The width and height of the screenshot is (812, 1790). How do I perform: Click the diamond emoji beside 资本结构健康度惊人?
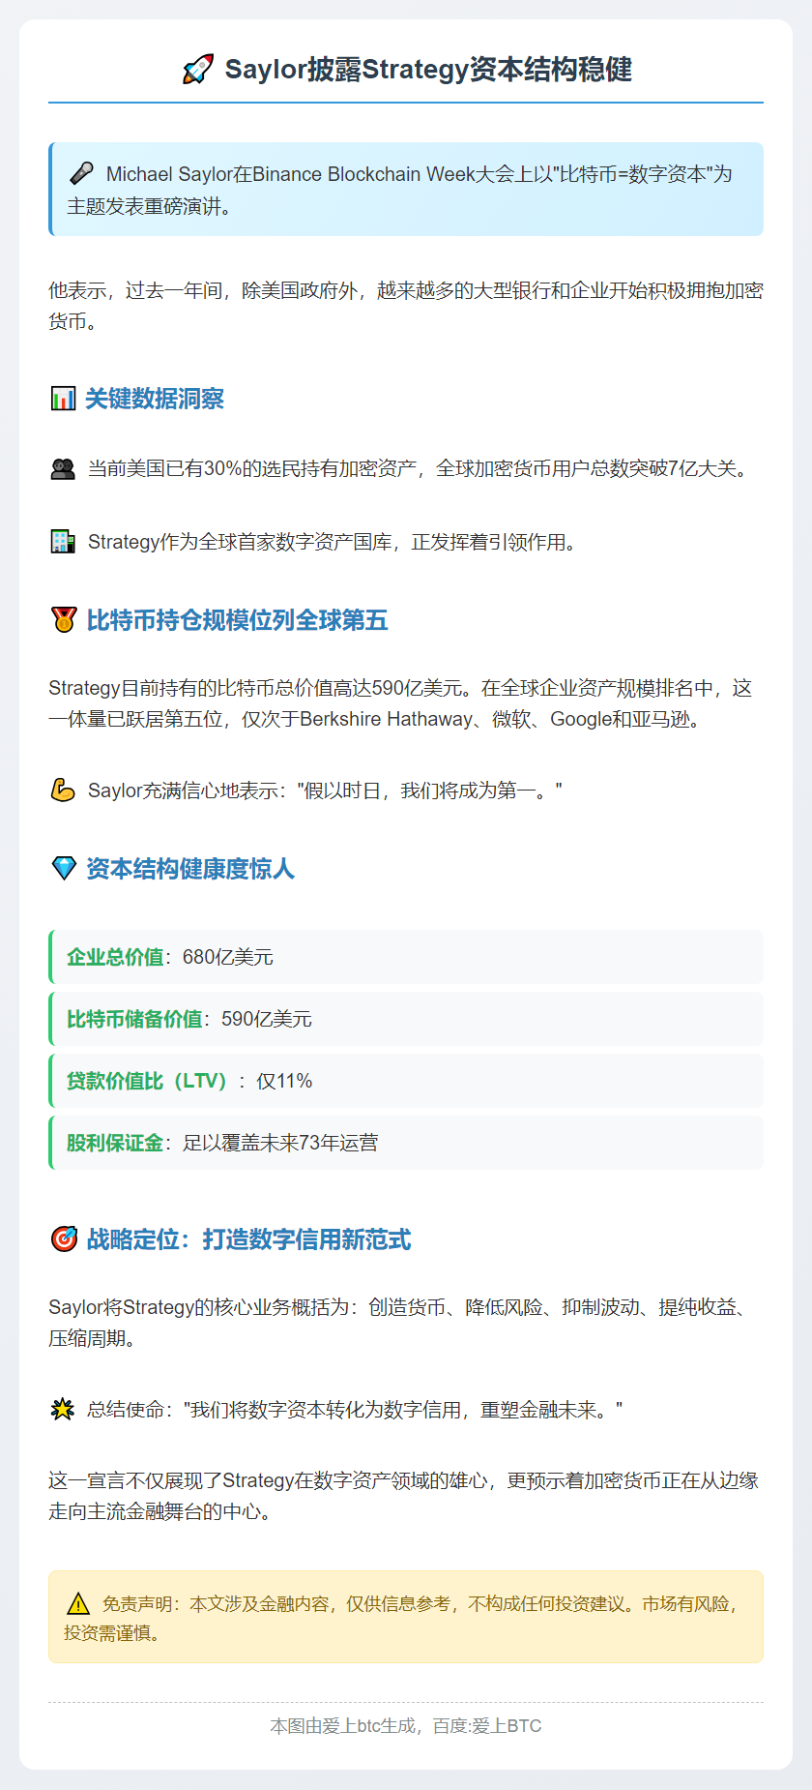tap(64, 868)
